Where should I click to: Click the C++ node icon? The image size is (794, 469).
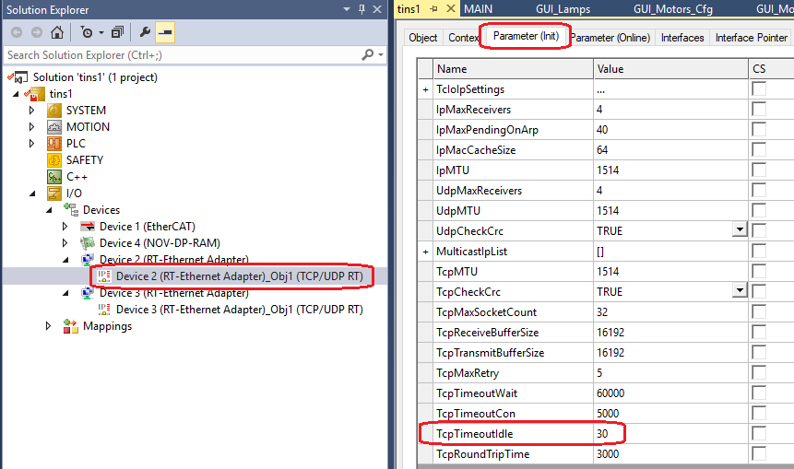tap(55, 177)
